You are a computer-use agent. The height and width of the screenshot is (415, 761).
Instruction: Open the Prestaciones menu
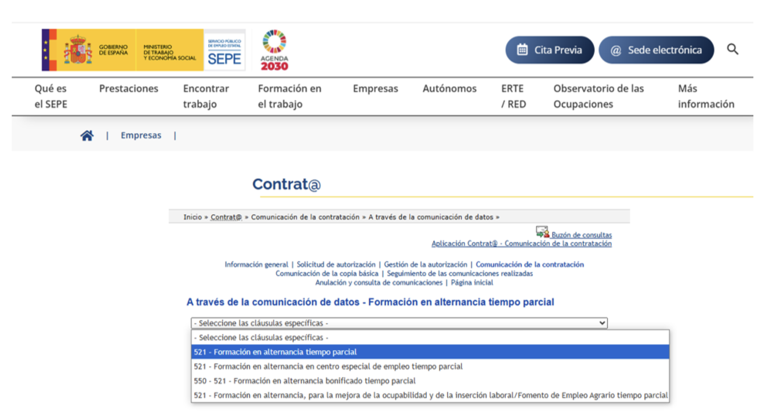coord(129,89)
